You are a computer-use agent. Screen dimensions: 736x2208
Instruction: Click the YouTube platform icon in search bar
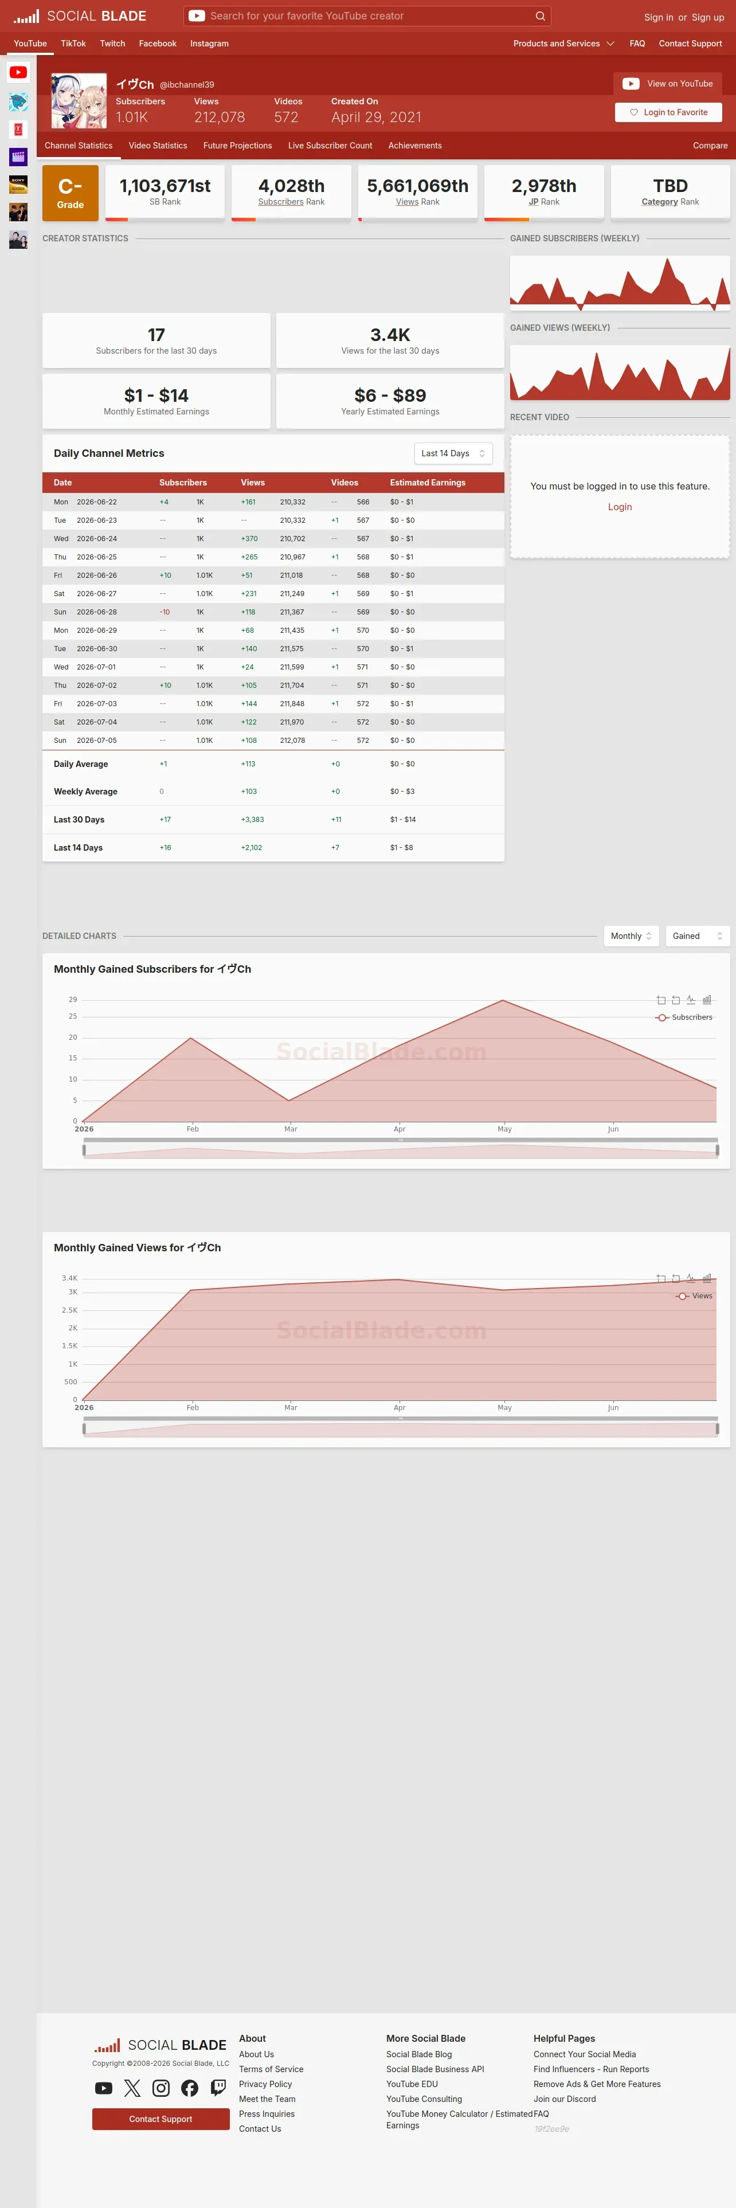point(196,16)
